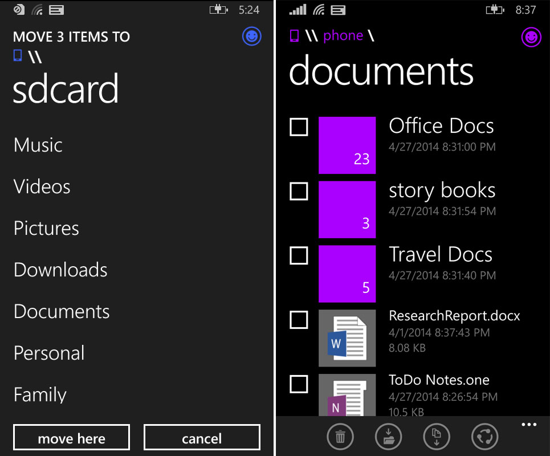This screenshot has height=456, width=550.
Task: Tap the sdcard title heading
Action: tap(66, 88)
